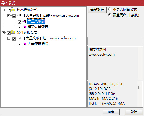This screenshot has height=116, width=144.
Task: Select the 不导入同名公式 radio option
Action: (109, 9)
